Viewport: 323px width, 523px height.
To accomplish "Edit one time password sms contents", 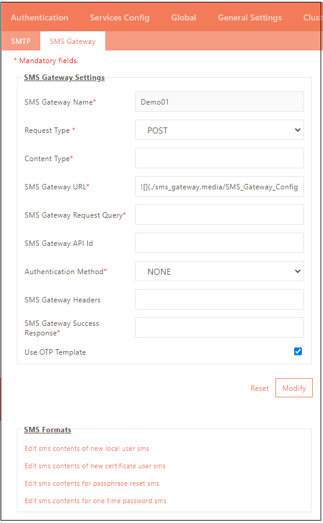I will pos(96,501).
